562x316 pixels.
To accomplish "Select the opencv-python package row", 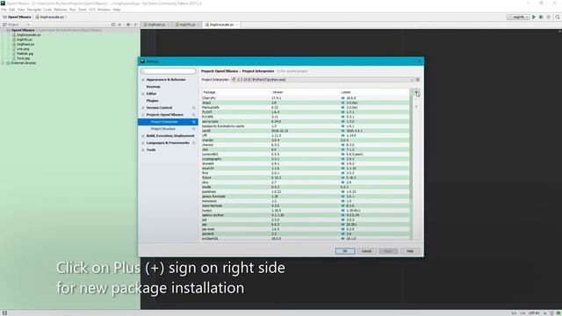I will [x=305, y=215].
